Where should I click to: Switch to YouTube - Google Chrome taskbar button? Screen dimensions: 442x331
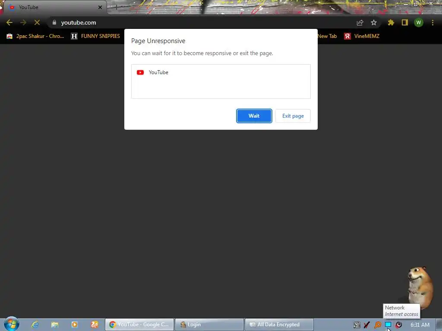click(139, 325)
